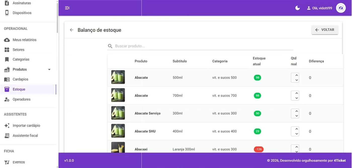Image resolution: width=352 pixels, height=168 pixels.
Task: Go back using arrow beside Balanço de estoque
Action: (x=71, y=30)
